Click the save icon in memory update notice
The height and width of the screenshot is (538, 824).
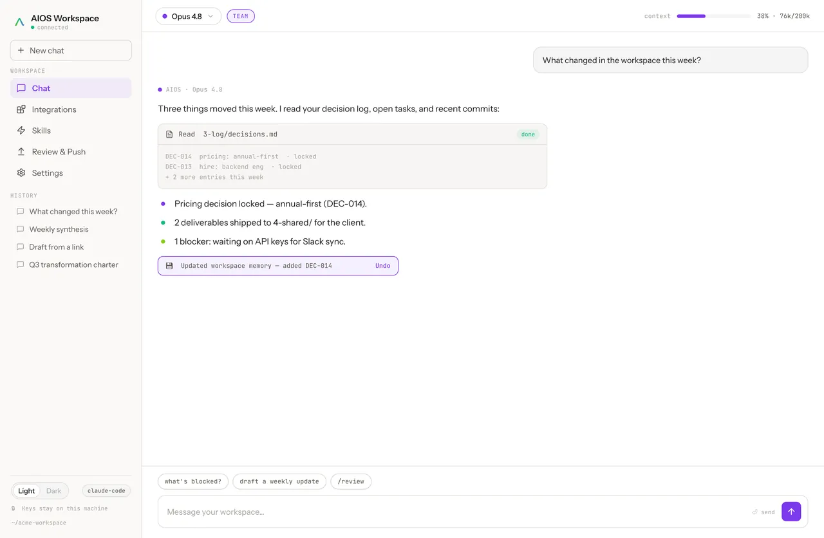click(x=169, y=266)
